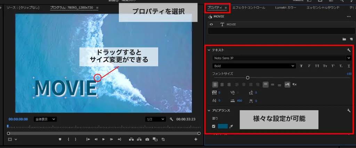Image resolution: width=356 pixels, height=148 pixels.
Task: Align text left
Action: point(215,85)
